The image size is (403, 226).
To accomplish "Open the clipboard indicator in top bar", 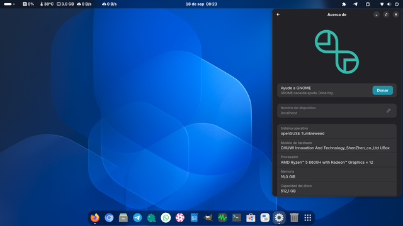I will (368, 4).
